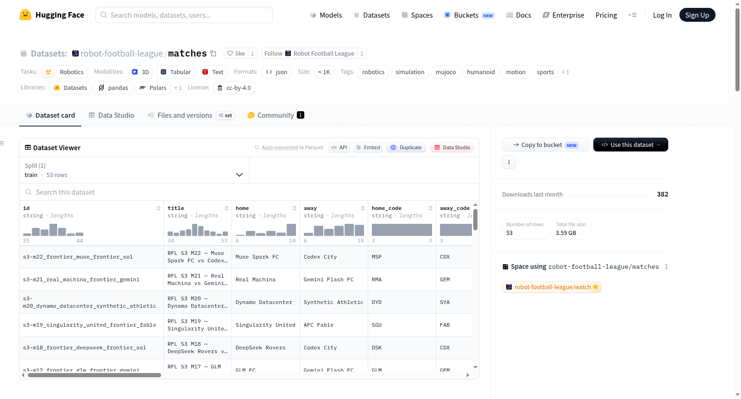Click the API button in Dataset Viewer
This screenshot has height=399, width=741.
tap(339, 147)
